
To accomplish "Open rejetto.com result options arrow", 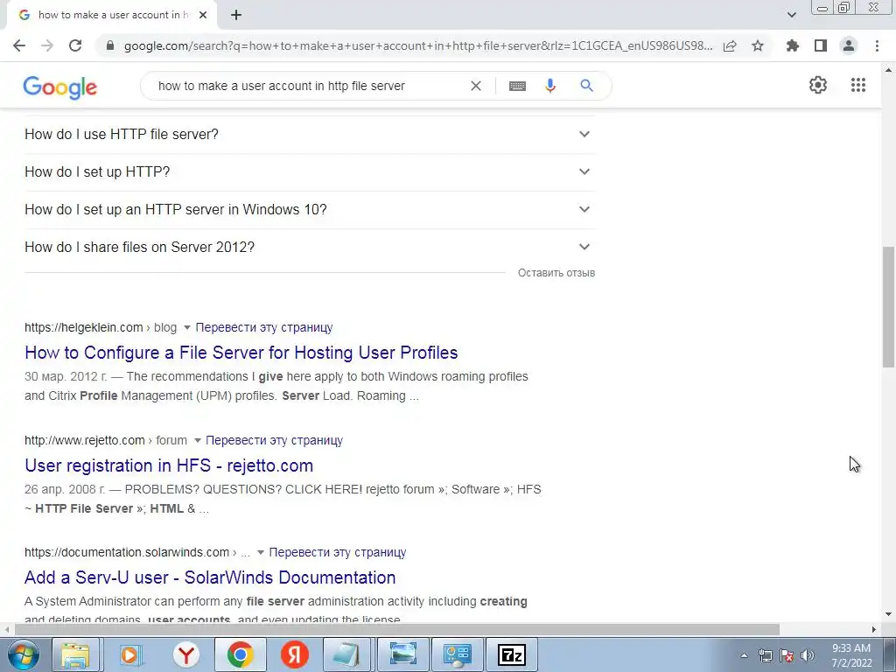I will click(197, 441).
